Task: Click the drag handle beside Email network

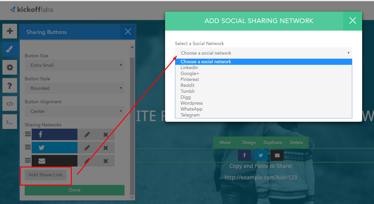Action: point(28,161)
